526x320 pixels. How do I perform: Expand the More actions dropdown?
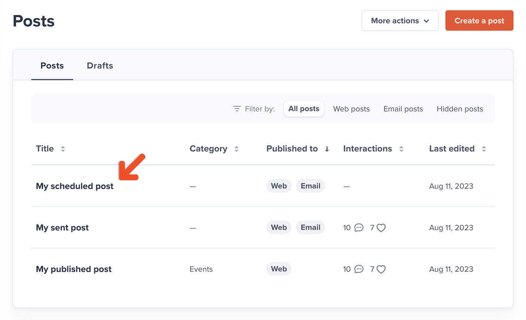(x=400, y=21)
